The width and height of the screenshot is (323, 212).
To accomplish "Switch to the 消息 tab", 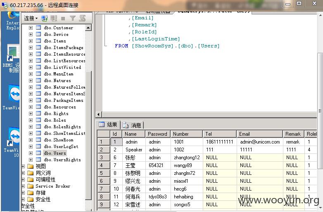I will pos(132,125).
